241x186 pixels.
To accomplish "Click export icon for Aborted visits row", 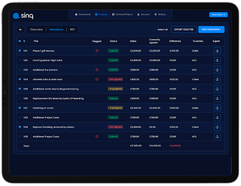I will tap(217, 79).
